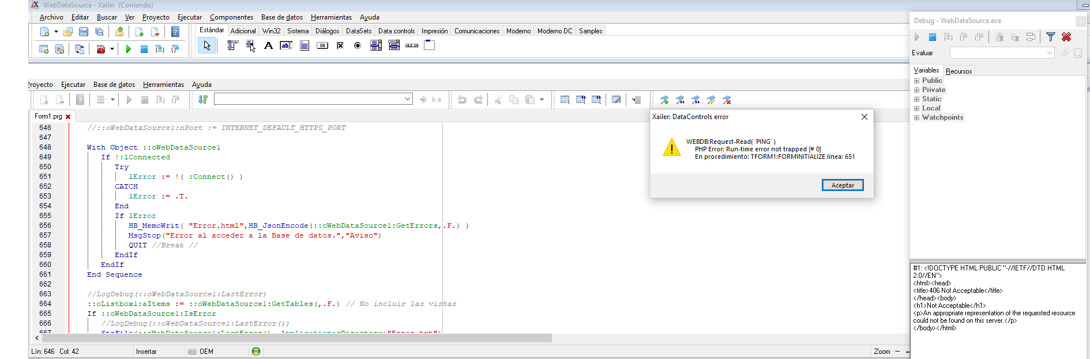Open the Componentes menu
The height and width of the screenshot is (359, 1090).
pyautogui.click(x=231, y=17)
